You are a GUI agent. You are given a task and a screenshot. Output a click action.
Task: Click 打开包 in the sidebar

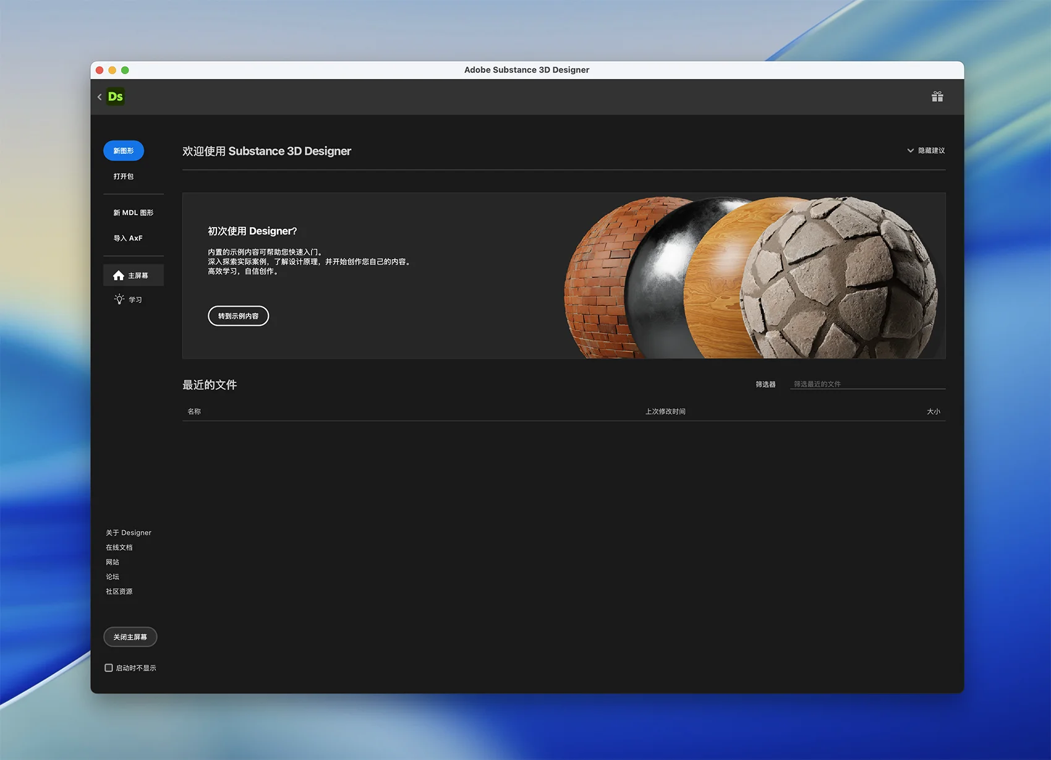(124, 176)
